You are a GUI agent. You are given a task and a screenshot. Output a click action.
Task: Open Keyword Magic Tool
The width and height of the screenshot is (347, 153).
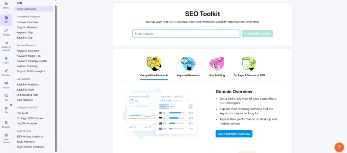click(x=29, y=56)
